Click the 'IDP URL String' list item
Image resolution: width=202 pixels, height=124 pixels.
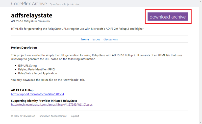pyautogui.click(x=27, y=66)
